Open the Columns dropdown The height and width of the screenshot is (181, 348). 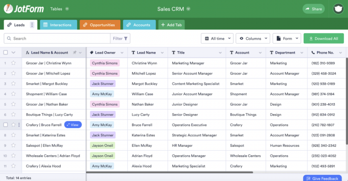253,39
